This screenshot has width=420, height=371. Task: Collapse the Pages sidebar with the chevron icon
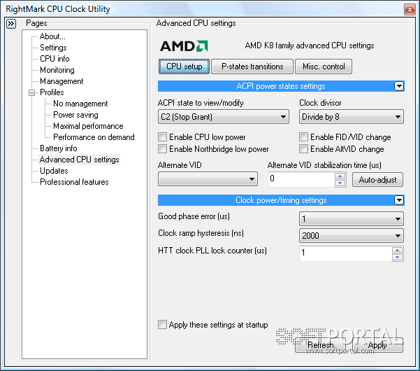click(x=11, y=24)
